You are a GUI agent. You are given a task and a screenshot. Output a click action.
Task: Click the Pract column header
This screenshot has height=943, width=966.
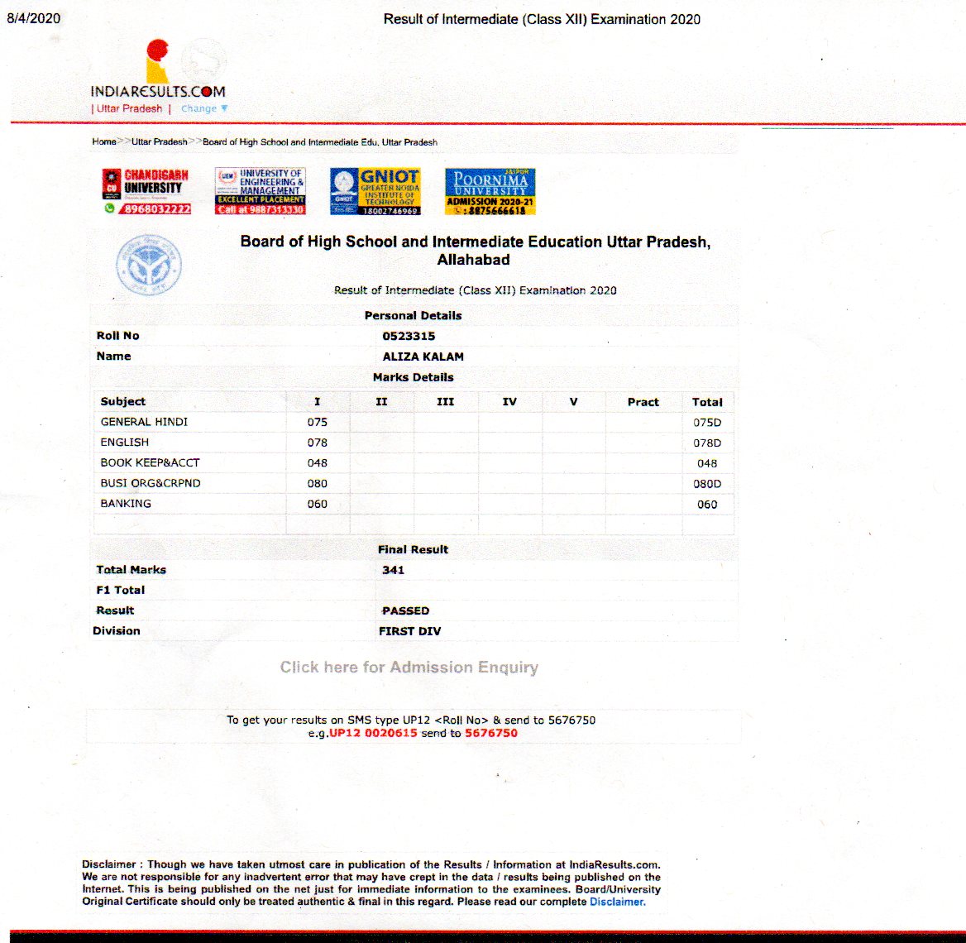point(643,402)
